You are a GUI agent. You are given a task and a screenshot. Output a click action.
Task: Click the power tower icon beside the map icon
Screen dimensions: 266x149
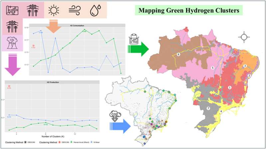click(x=32, y=10)
